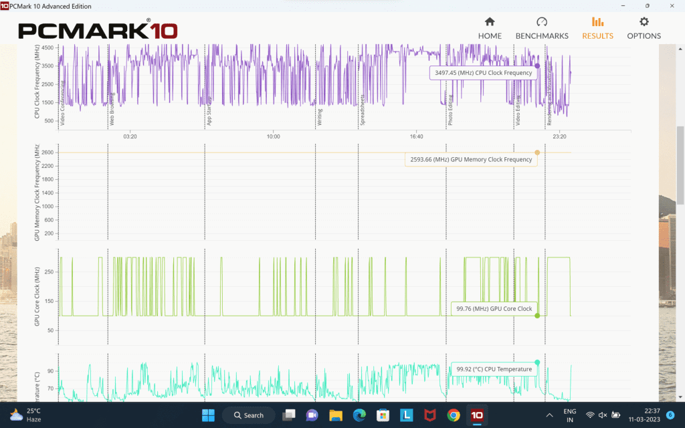
Task: Go to the Home page
Action: 489,28
